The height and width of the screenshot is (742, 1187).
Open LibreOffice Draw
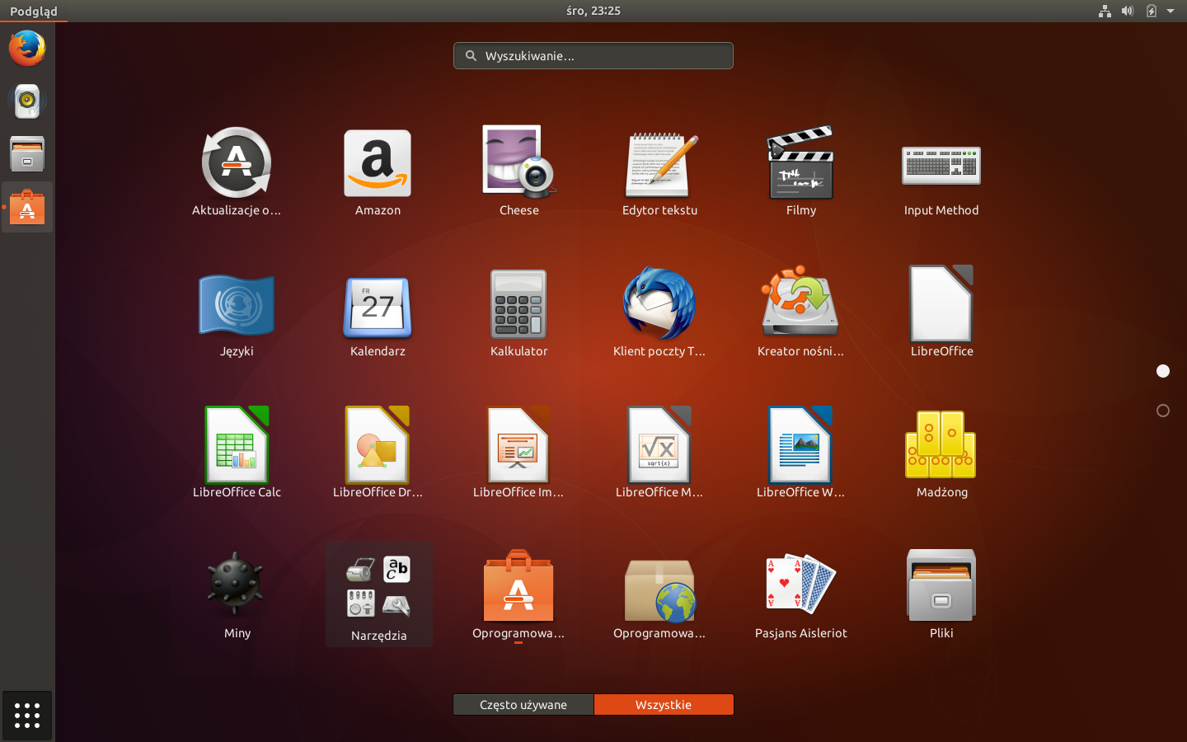coord(378,453)
